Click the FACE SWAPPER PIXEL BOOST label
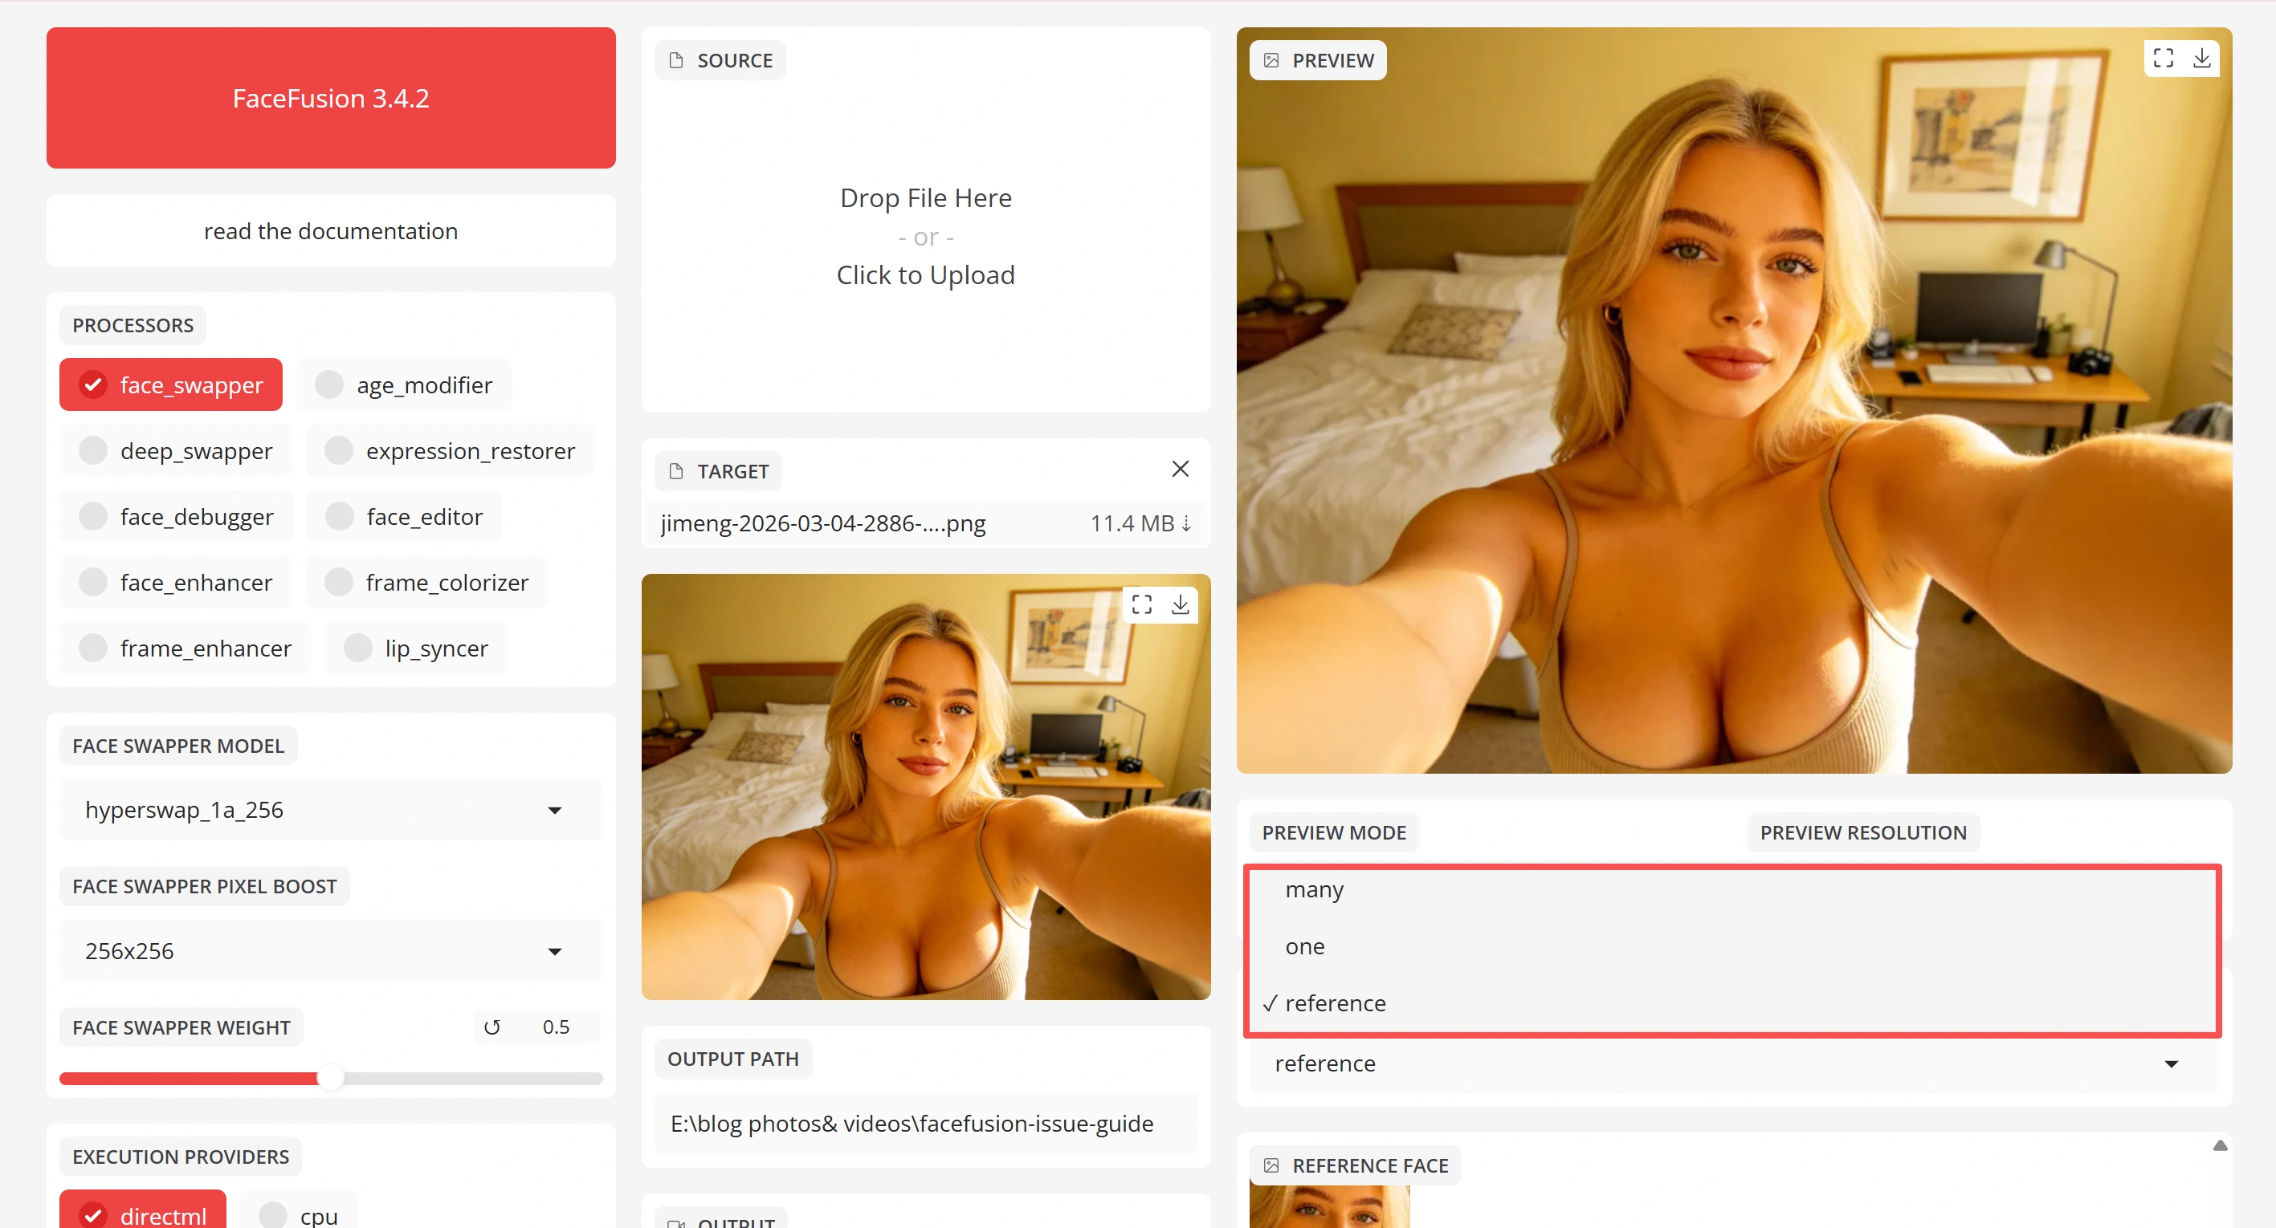 [x=204, y=886]
